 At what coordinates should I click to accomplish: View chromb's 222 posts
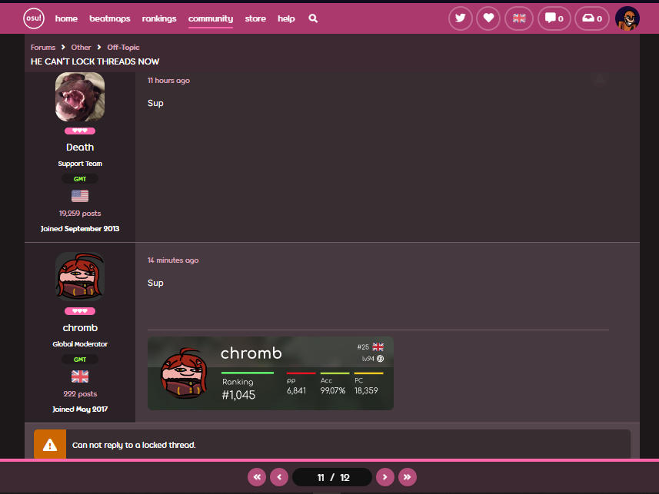pyautogui.click(x=80, y=394)
